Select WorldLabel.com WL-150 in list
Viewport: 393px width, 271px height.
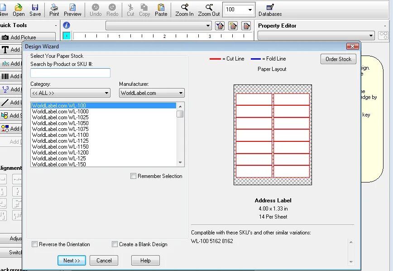104,164
